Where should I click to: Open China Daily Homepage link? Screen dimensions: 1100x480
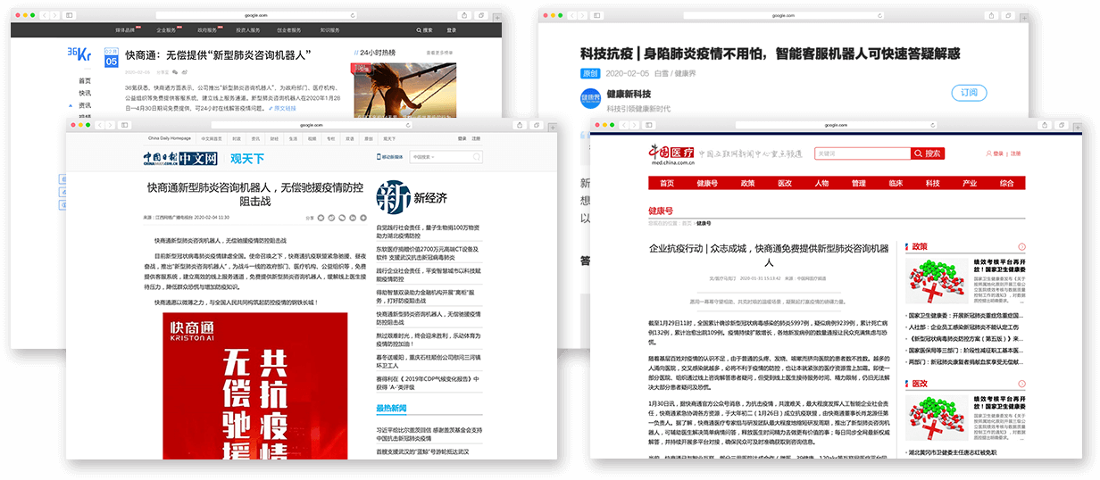[170, 139]
